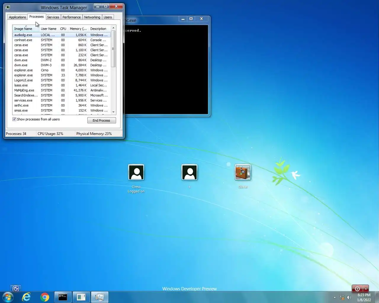Click process list scroll up arrow

click(113, 28)
